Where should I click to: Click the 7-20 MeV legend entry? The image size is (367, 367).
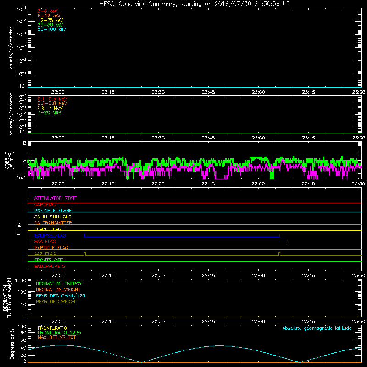click(x=50, y=112)
